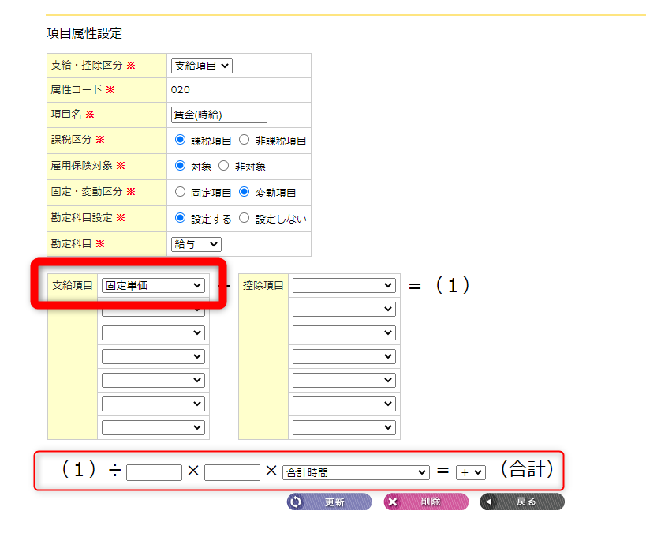Open the last 控除項目 dropdown
646x541 pixels.
pyautogui.click(x=344, y=427)
